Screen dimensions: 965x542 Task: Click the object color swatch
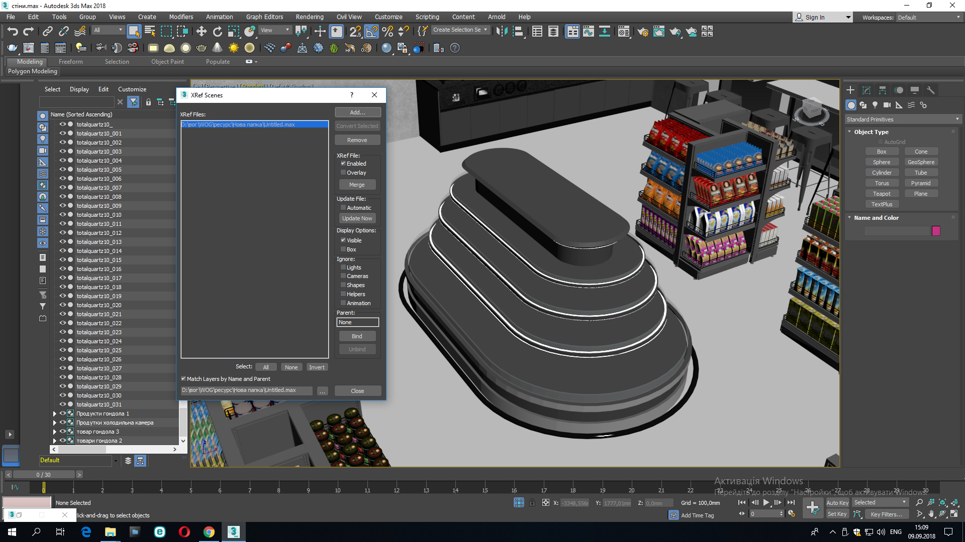click(936, 231)
